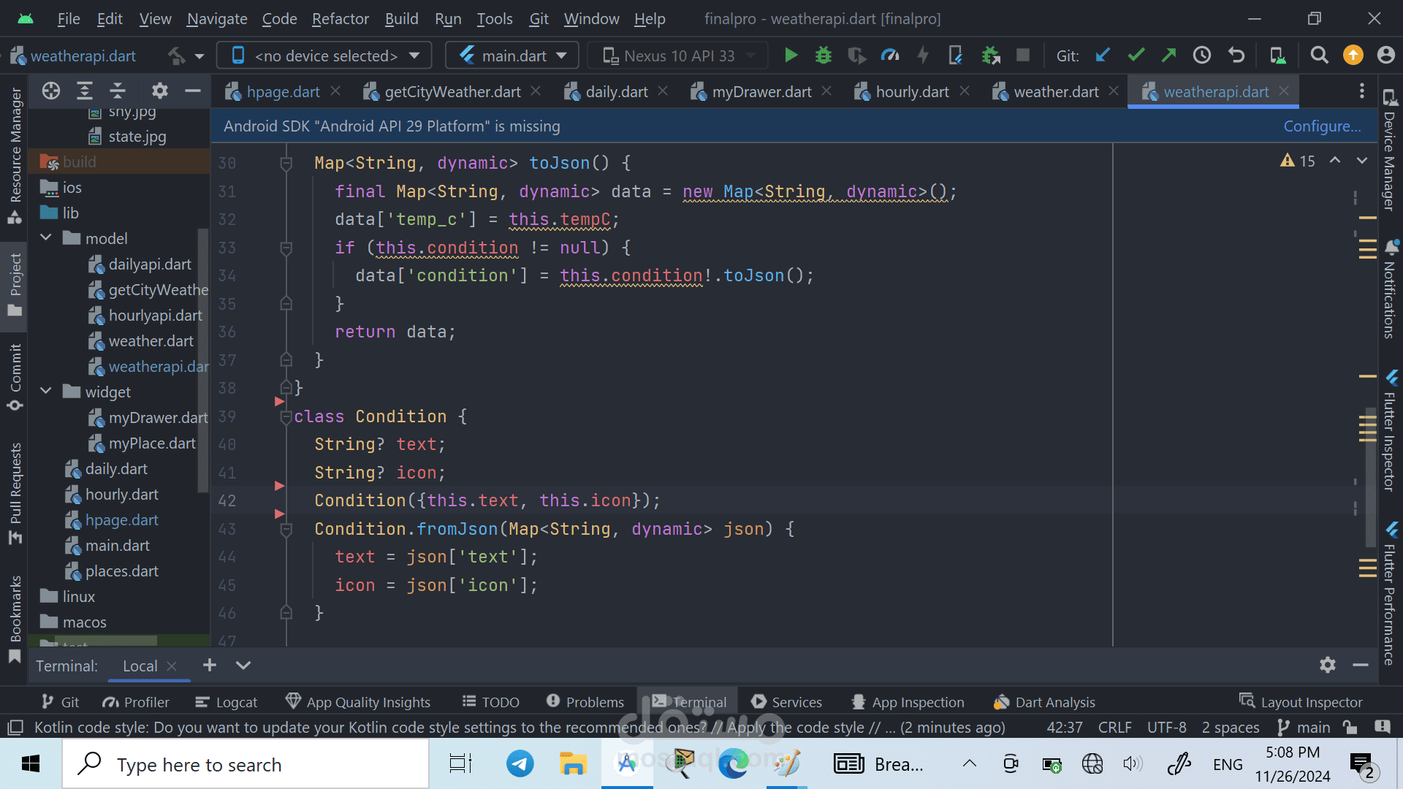Click the Configure... link for missing SDK
1403x789 pixels.
(1322, 126)
